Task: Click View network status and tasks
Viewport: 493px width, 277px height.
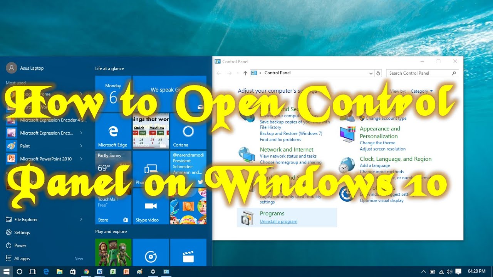Action: 288,156
